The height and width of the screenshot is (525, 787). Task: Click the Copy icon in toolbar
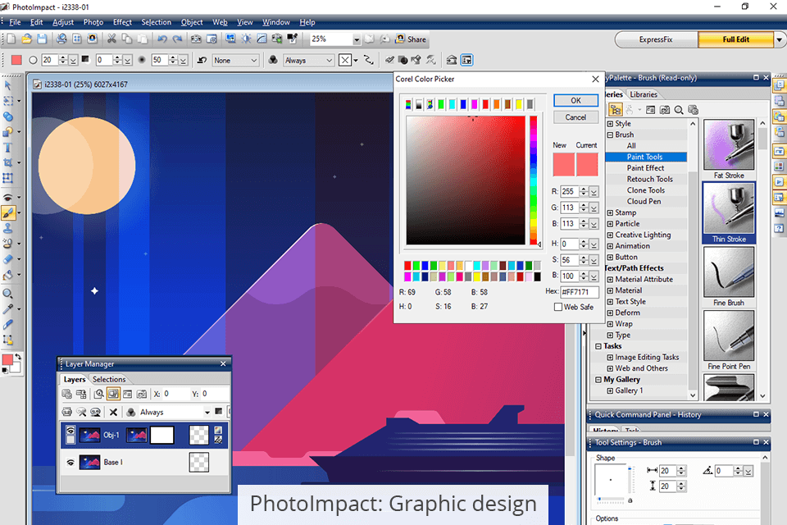pos(127,39)
